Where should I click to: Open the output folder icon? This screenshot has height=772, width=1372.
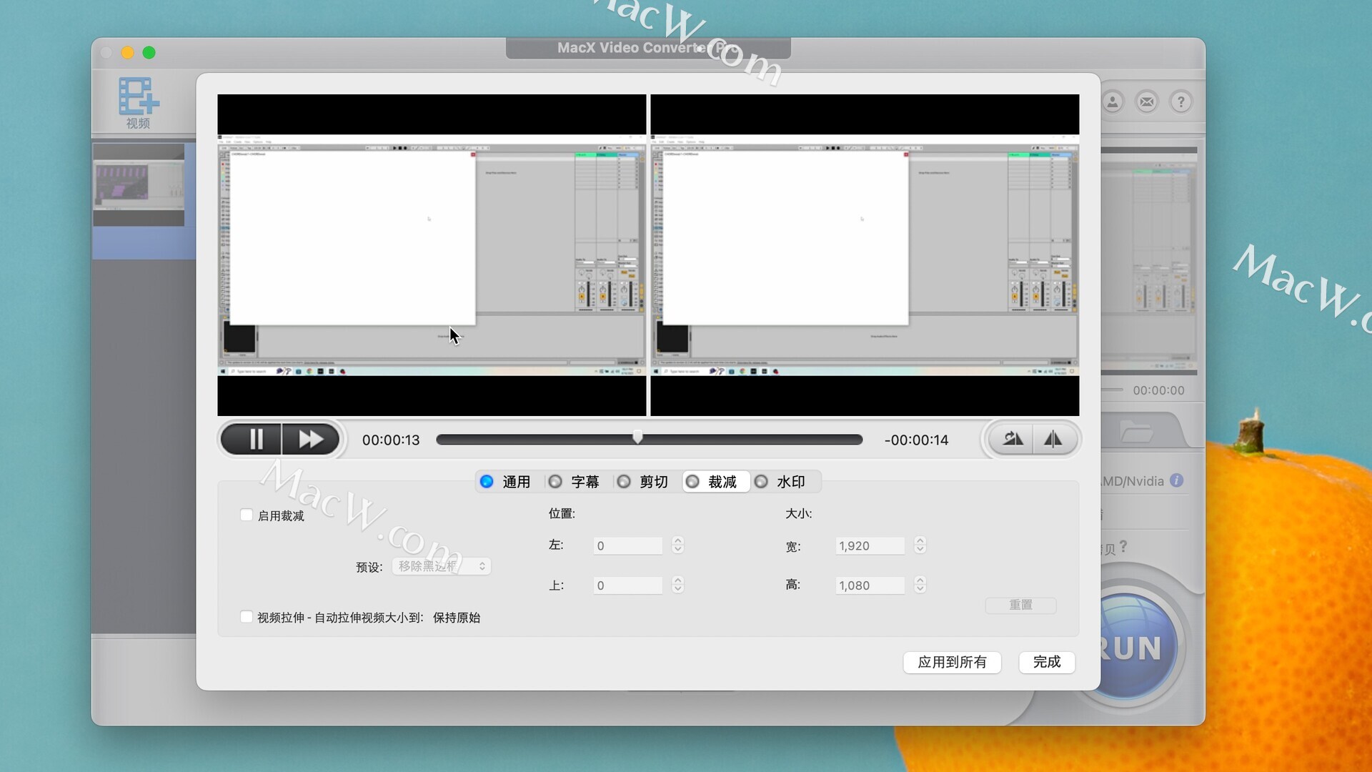(x=1136, y=432)
